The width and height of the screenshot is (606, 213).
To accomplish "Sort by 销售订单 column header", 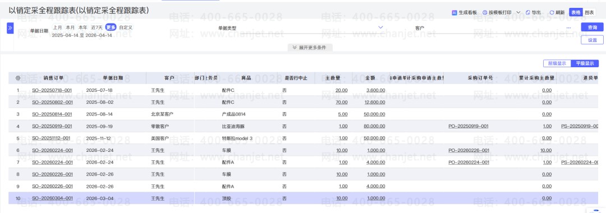I will pyautogui.click(x=54, y=78).
